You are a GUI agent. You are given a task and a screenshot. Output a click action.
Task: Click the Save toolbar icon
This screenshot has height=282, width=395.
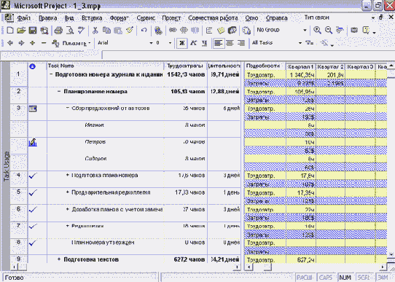pyautogui.click(x=33, y=31)
